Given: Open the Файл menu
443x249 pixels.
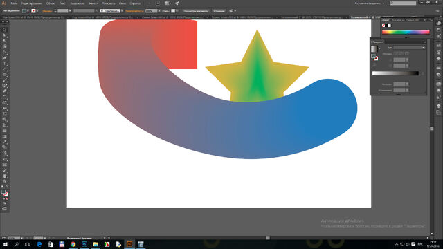Looking at the screenshot, I should click(x=14, y=3).
